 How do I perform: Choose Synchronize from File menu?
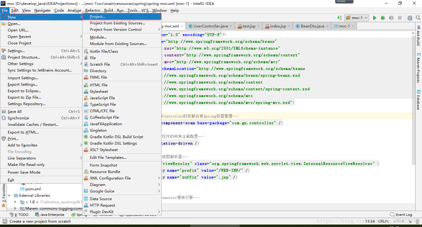coord(41,118)
